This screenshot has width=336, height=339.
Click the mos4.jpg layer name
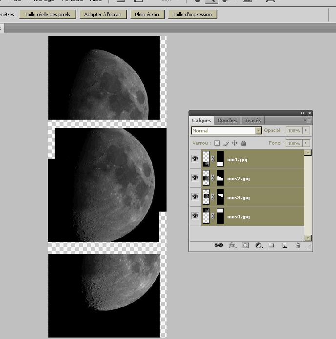238,216
